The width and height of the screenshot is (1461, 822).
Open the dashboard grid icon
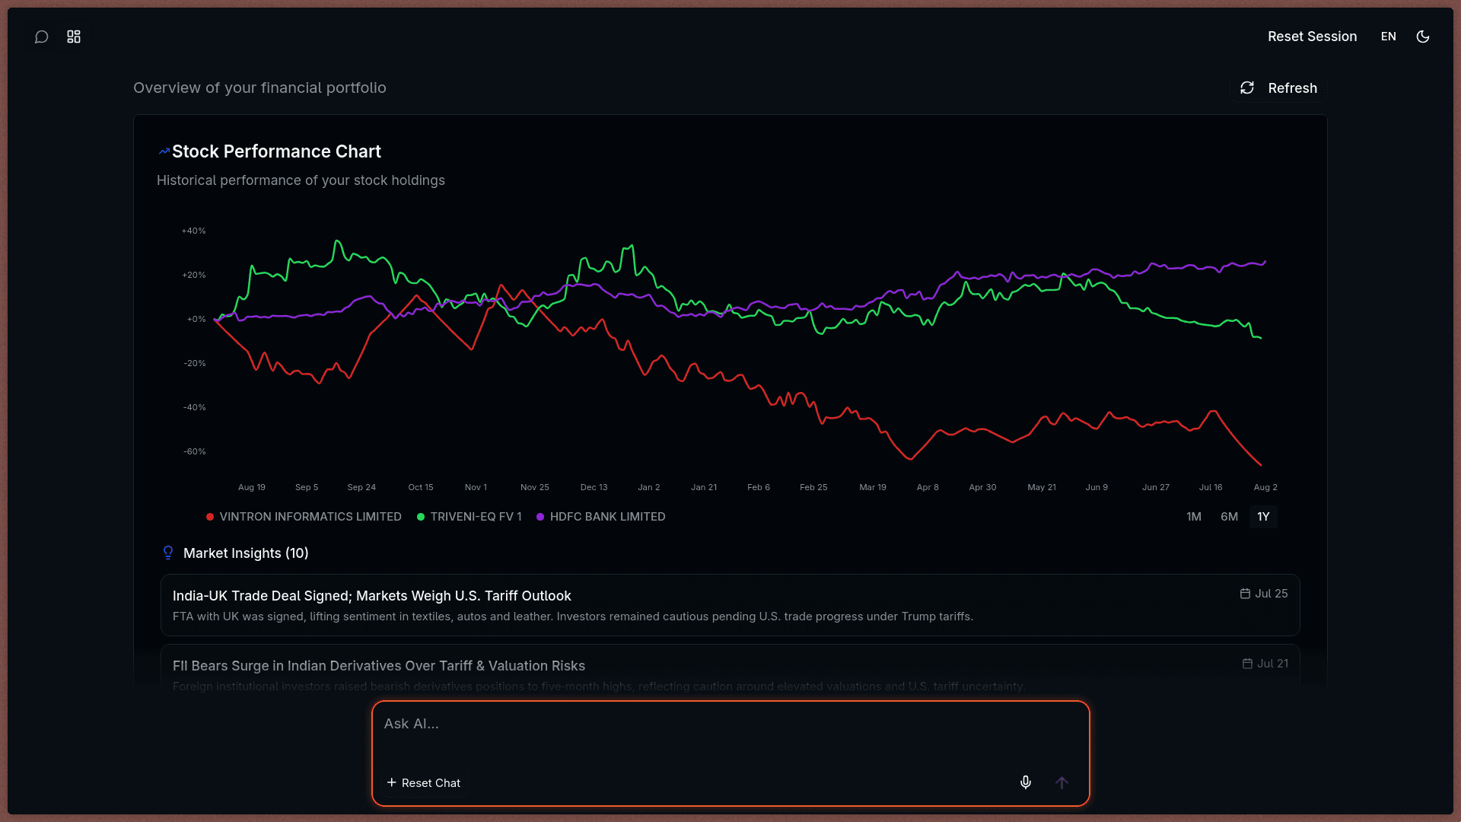click(x=74, y=37)
